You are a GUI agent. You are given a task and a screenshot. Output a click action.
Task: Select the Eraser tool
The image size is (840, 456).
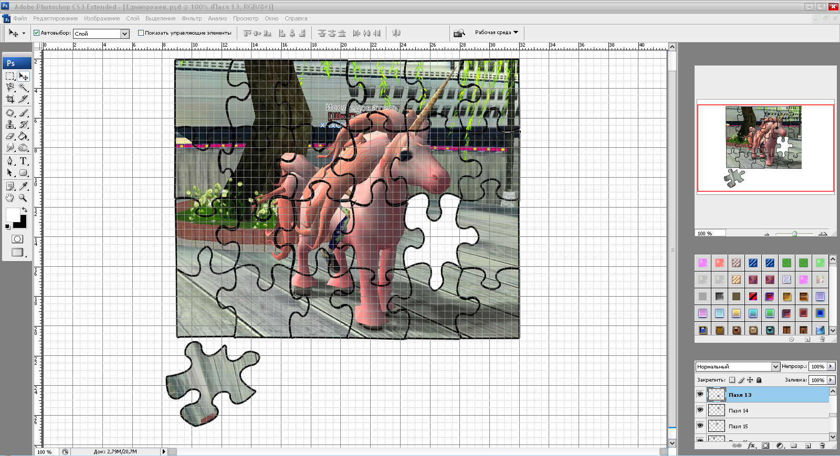(10, 136)
